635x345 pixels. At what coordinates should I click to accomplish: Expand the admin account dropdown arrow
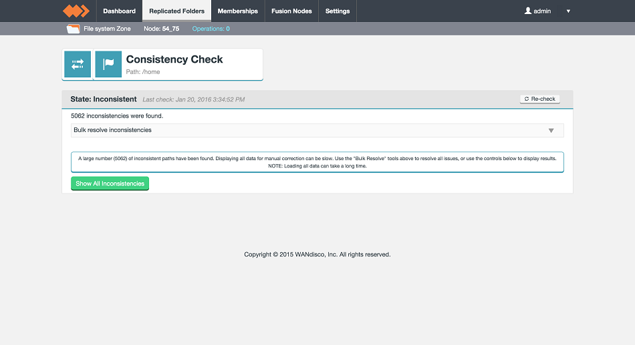click(x=568, y=11)
